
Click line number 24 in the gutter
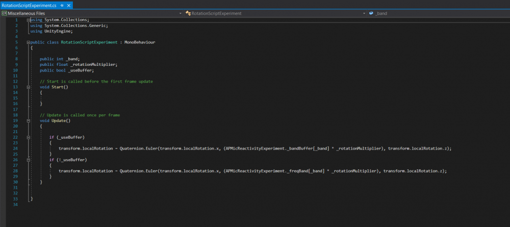tap(15, 148)
